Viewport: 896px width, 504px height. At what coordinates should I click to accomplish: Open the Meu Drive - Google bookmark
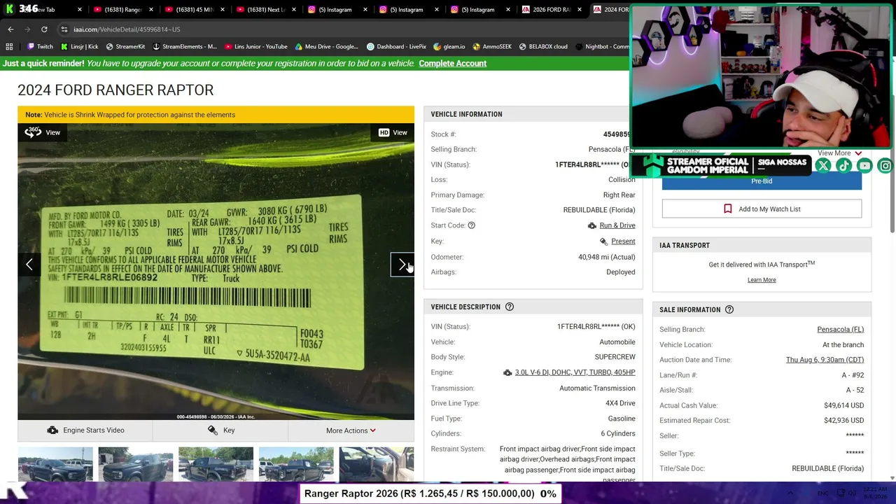(326, 47)
